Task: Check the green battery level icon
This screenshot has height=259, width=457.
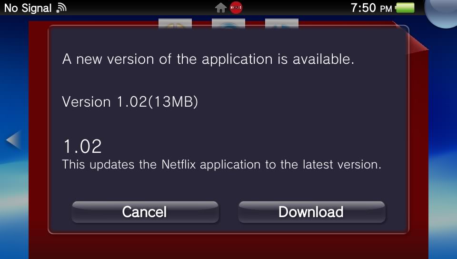Action: pyautogui.click(x=405, y=8)
